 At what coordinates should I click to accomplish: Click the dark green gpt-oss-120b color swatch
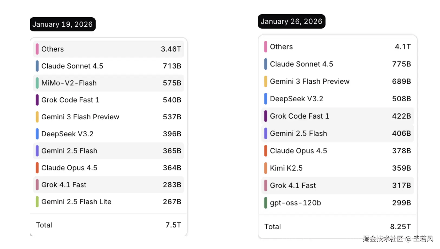click(x=266, y=203)
